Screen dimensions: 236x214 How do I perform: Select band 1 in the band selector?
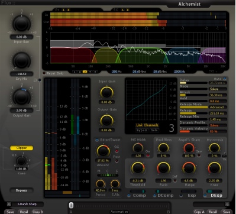[x=75, y=72]
